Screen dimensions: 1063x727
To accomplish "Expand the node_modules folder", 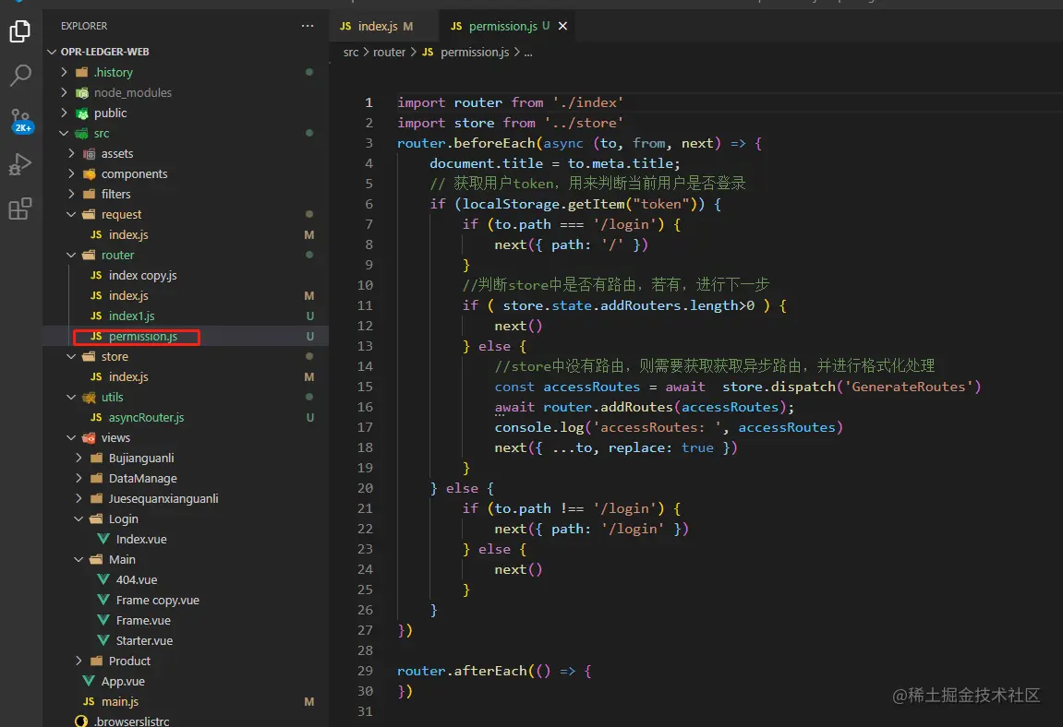I will tap(132, 92).
